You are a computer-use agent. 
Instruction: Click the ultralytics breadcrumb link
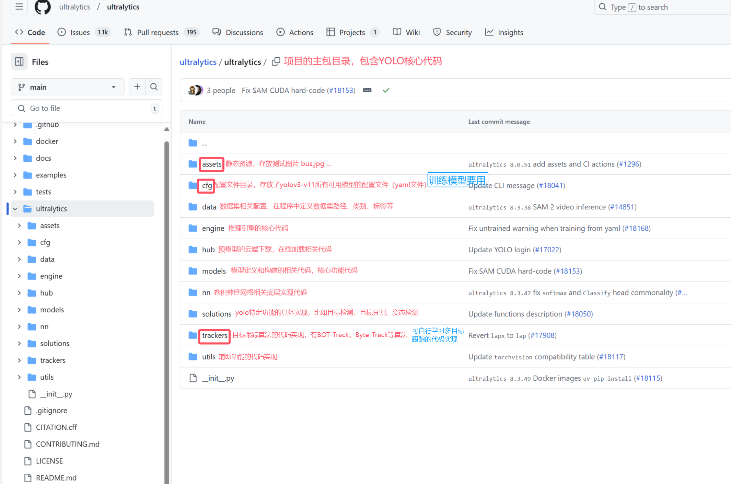(x=198, y=62)
